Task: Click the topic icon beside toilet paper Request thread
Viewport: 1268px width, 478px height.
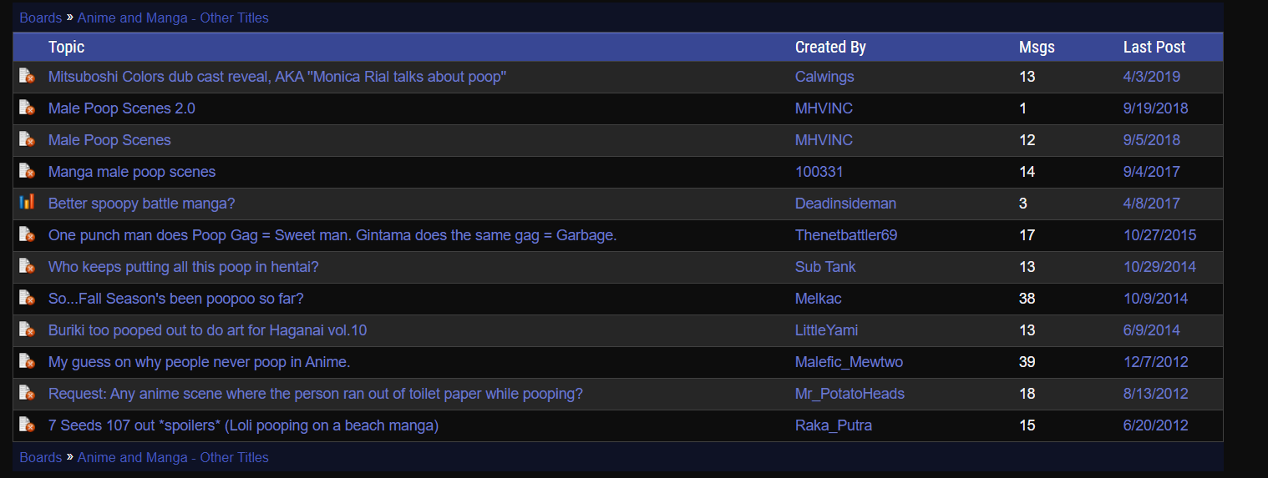Action: 27,393
